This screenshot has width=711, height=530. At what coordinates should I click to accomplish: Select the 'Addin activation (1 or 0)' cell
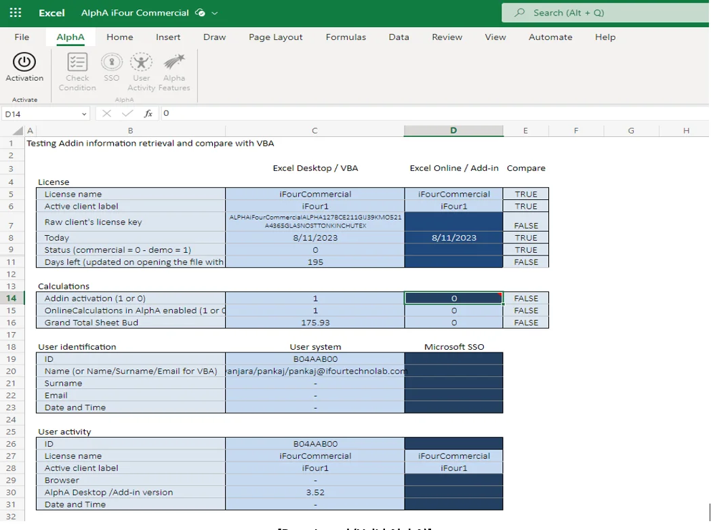[131, 298]
